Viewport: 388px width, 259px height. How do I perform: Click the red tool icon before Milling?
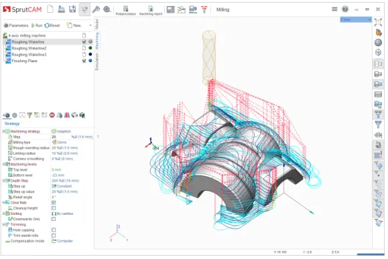click(x=204, y=9)
